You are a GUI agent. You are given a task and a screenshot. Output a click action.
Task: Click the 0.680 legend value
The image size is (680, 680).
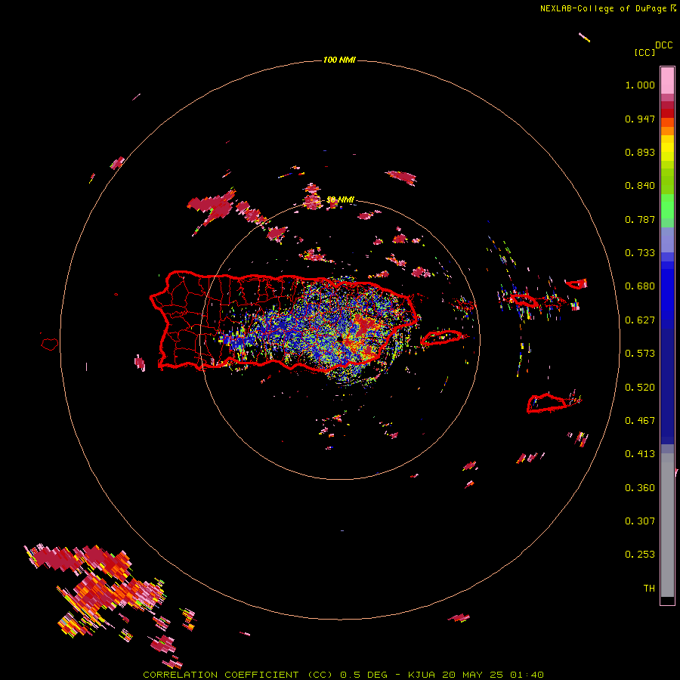click(640, 286)
